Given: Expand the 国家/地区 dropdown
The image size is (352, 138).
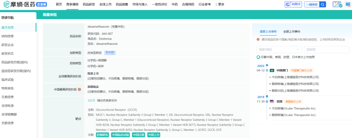Looking at the screenshot, I should tap(279, 50).
